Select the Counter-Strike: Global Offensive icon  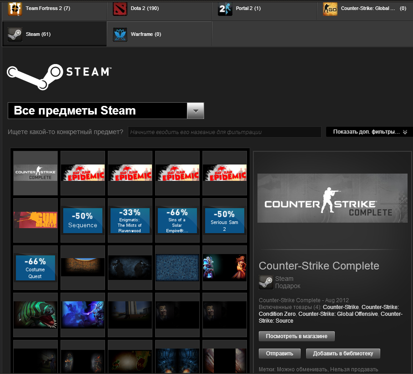pos(330,9)
